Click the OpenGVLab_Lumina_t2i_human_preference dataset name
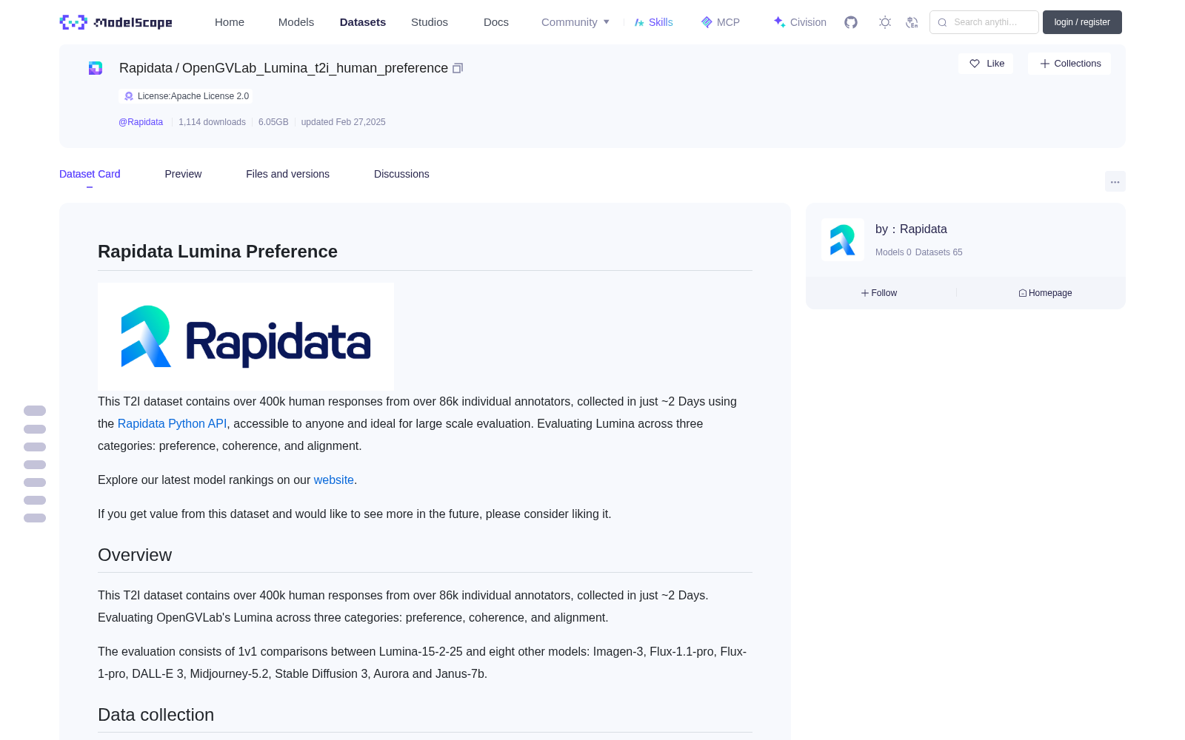The width and height of the screenshot is (1185, 740). click(315, 68)
